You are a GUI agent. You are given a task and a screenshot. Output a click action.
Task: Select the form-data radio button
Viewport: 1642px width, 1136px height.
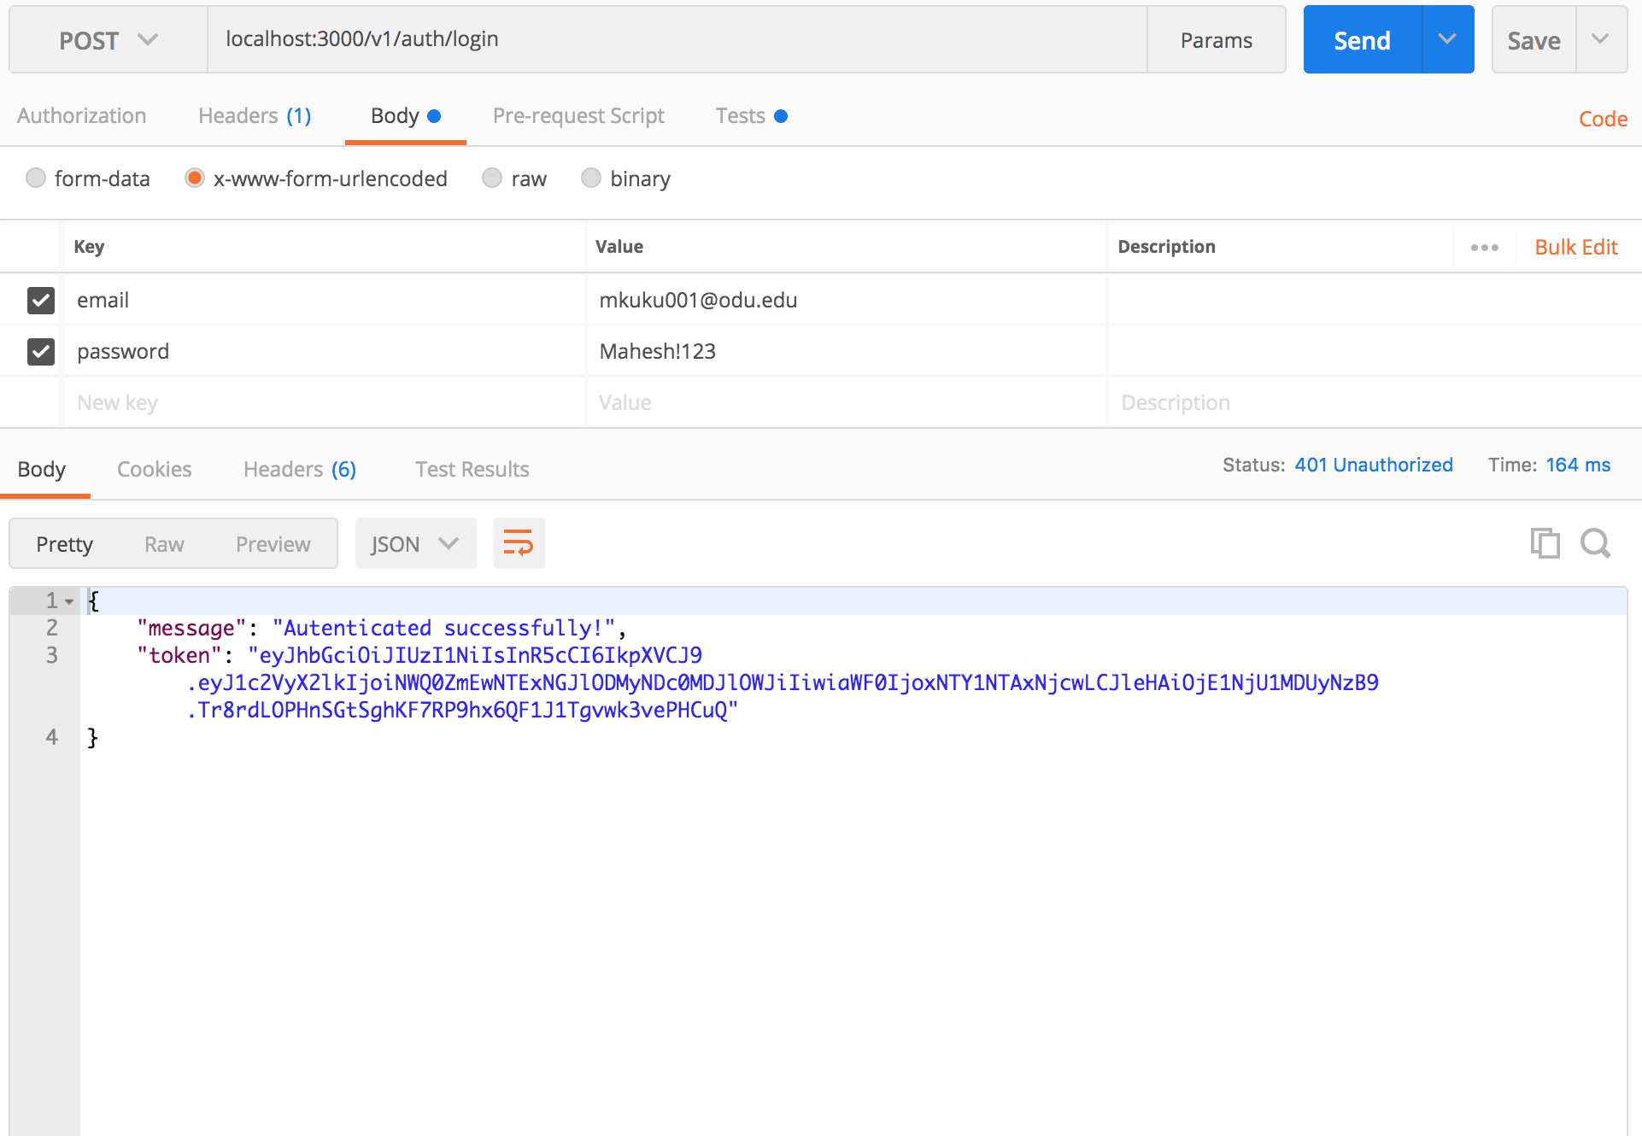[36, 178]
